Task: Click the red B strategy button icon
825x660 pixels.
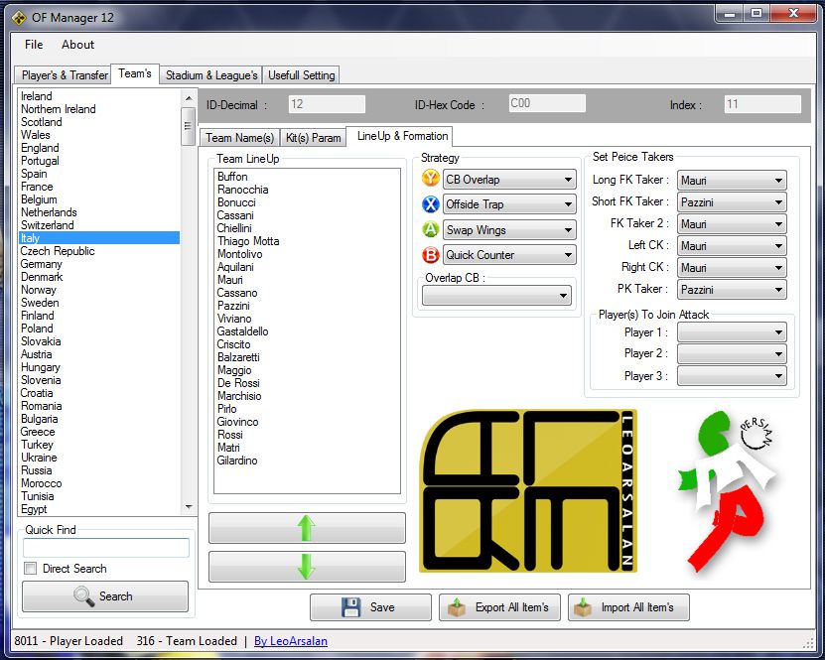Action: [430, 255]
